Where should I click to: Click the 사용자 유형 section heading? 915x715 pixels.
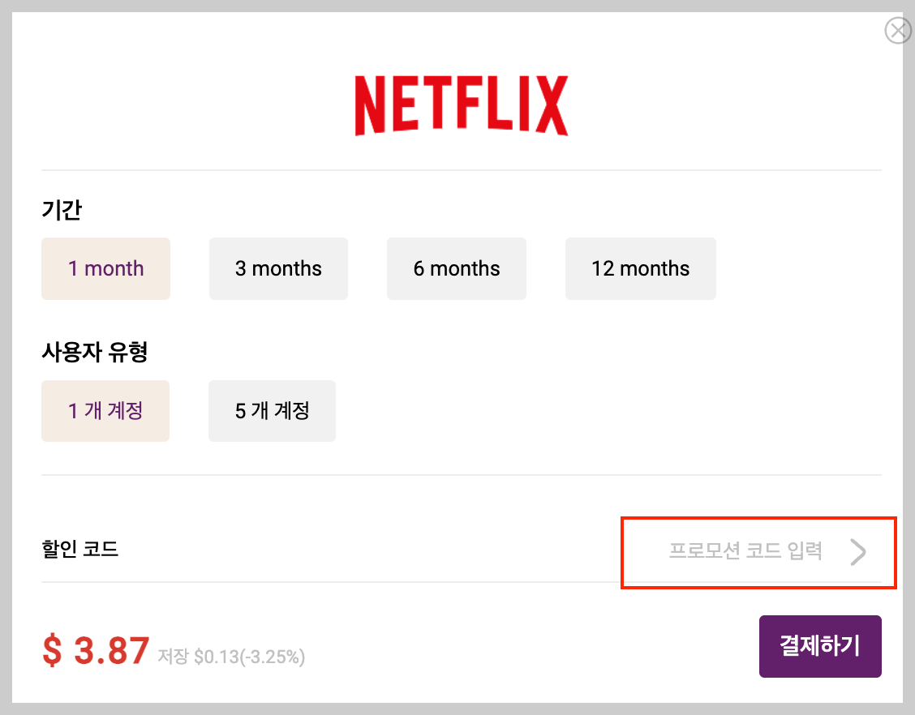95,352
